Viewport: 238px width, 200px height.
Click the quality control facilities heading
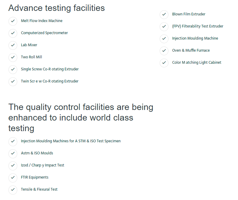point(80,118)
